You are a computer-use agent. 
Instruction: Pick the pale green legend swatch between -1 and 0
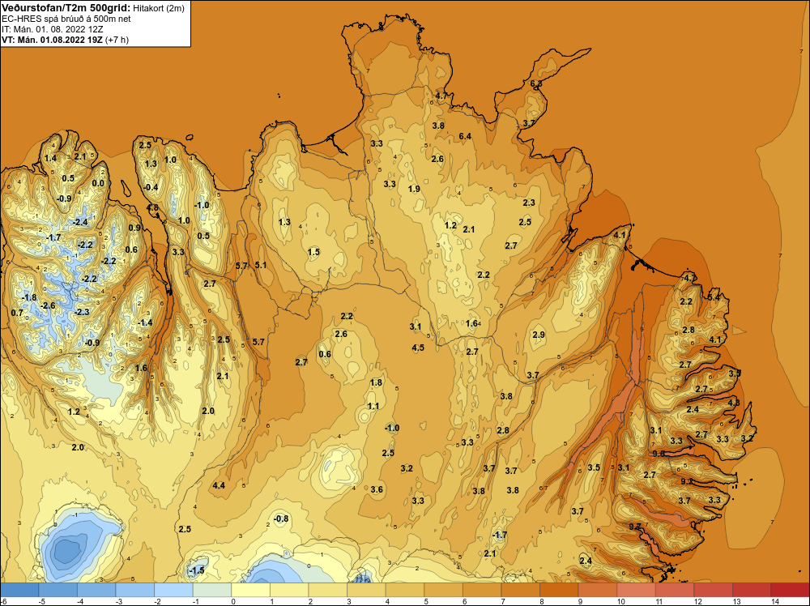pyautogui.click(x=211, y=590)
